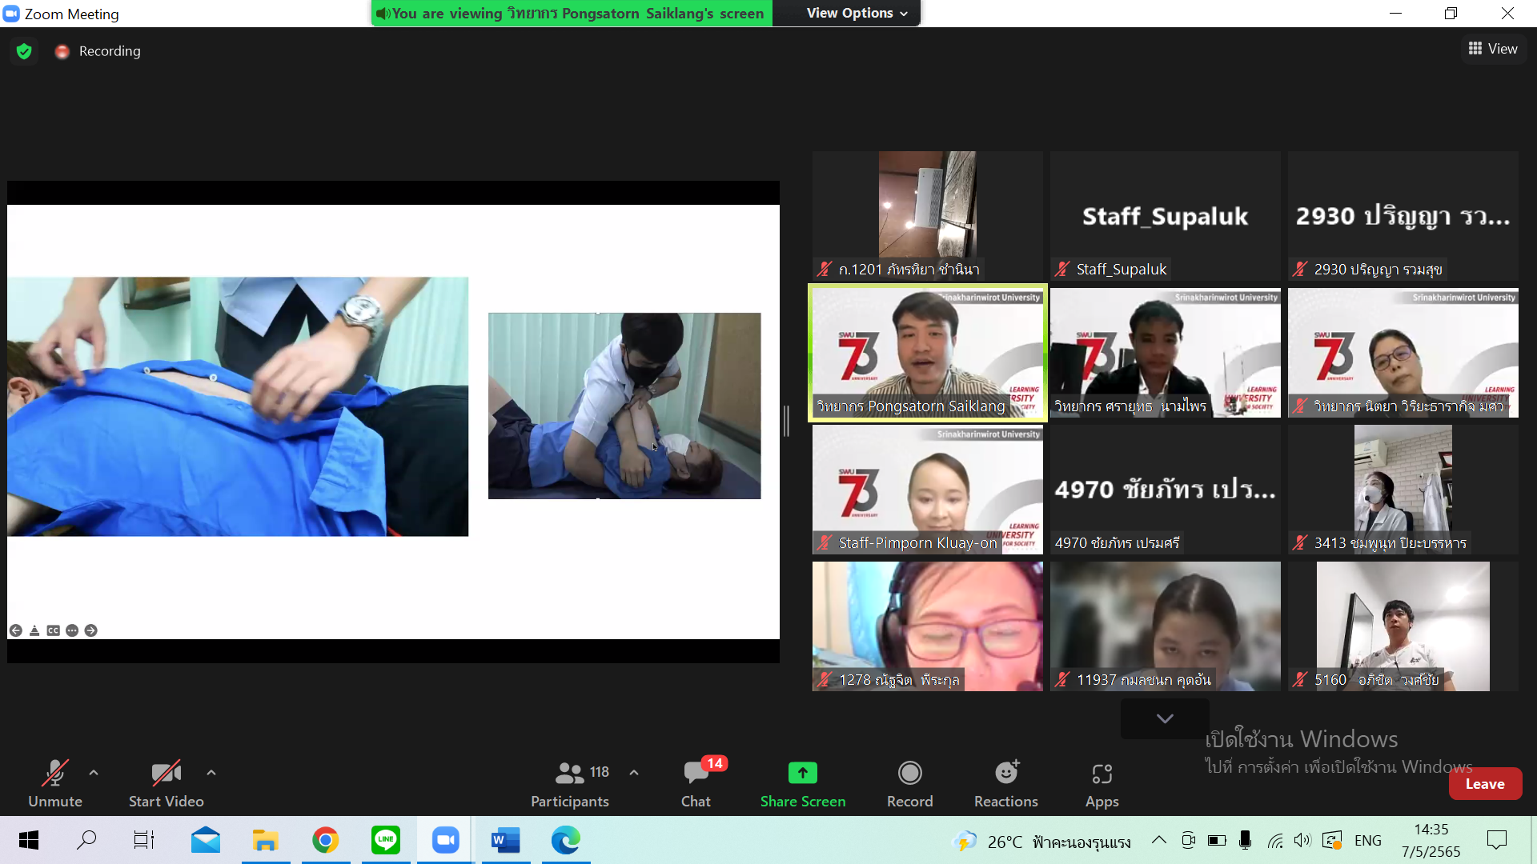Image resolution: width=1537 pixels, height=864 pixels.
Task: Show more video tiles with down chevron
Action: click(x=1165, y=718)
